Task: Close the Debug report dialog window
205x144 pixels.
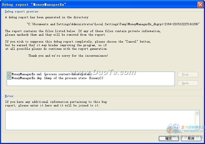Action: pos(200,5)
